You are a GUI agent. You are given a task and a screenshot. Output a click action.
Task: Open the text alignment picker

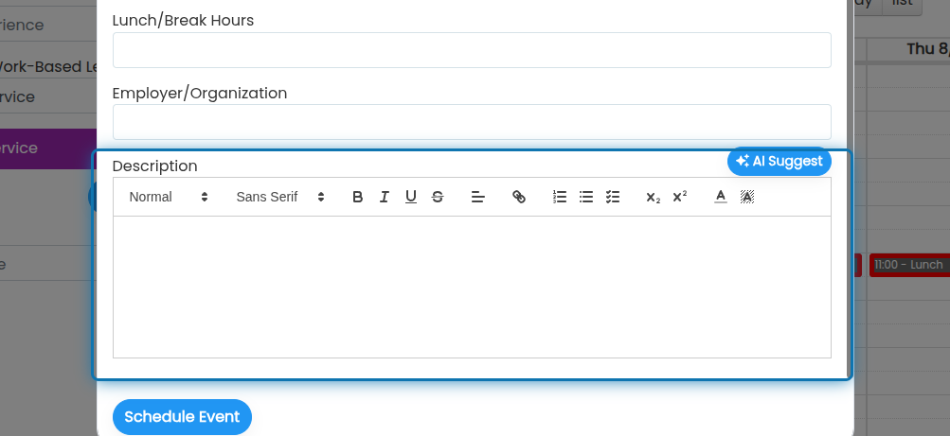pos(478,197)
